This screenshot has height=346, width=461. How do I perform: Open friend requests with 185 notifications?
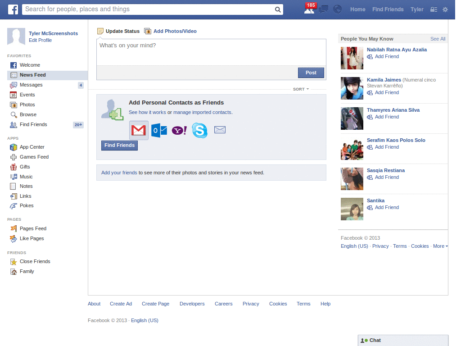310,9
